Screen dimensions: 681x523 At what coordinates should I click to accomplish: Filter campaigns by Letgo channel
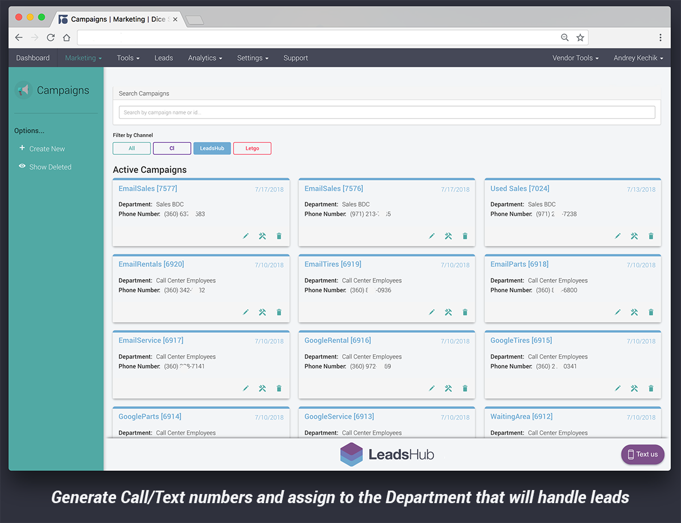tap(253, 148)
